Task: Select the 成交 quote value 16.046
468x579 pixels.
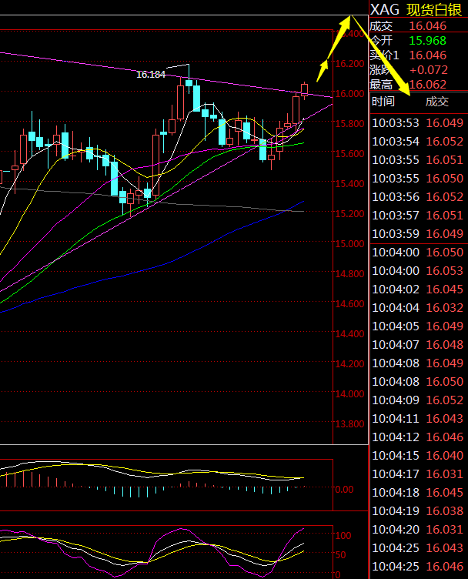Action: [x=427, y=26]
